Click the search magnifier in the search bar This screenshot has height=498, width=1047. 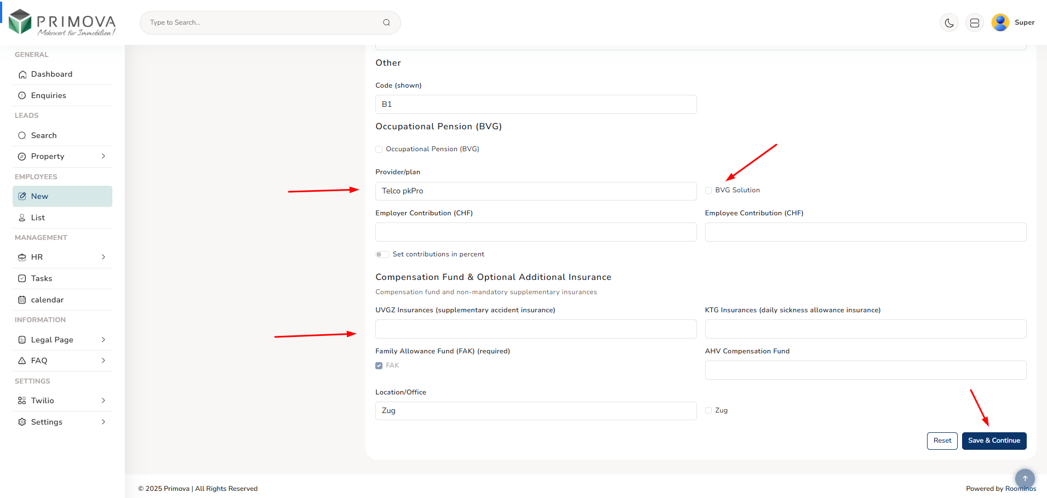(x=386, y=22)
